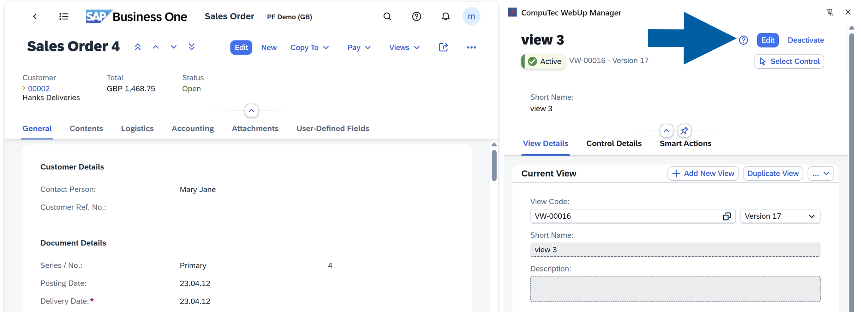
Task: Click the back arrow in SAP header
Action: click(x=35, y=16)
